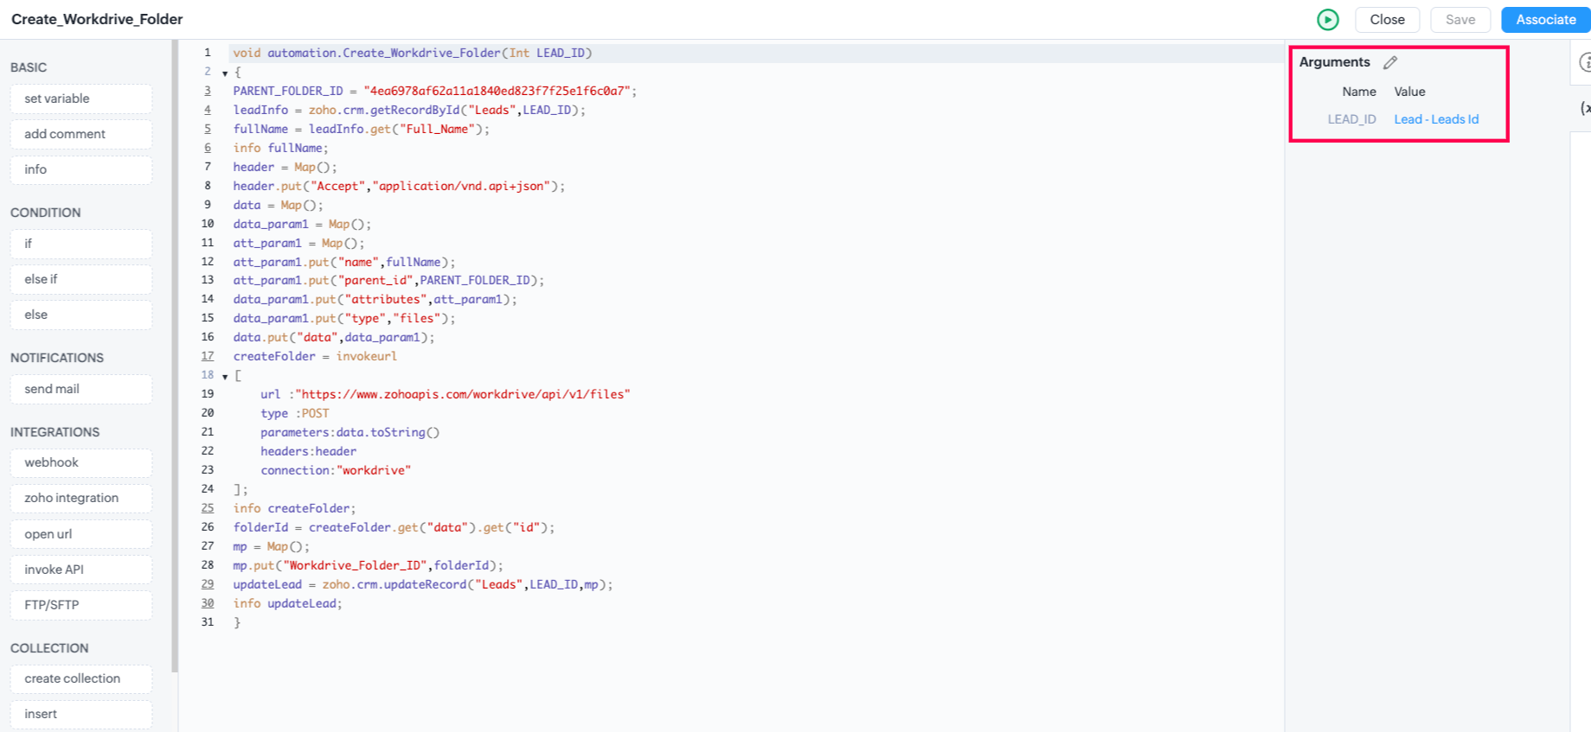Pick the send mail notification task
1591x732 pixels.
[81, 389]
